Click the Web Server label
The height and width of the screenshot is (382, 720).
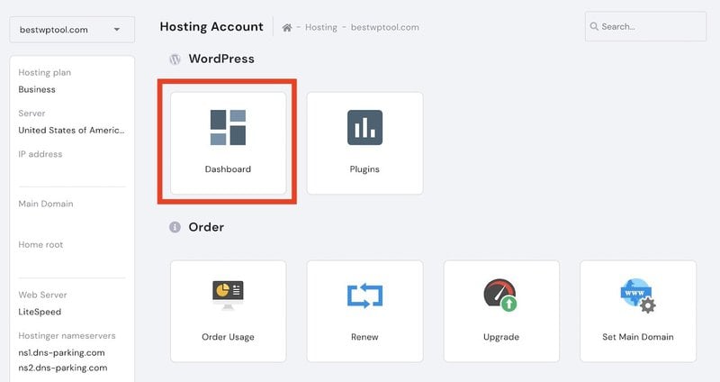click(x=42, y=296)
